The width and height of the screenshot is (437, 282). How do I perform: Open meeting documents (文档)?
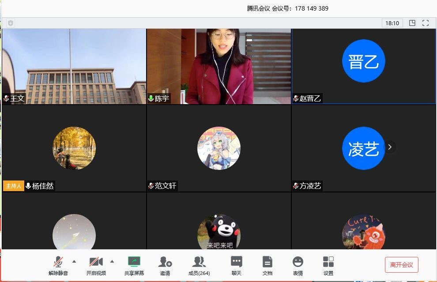267,265
